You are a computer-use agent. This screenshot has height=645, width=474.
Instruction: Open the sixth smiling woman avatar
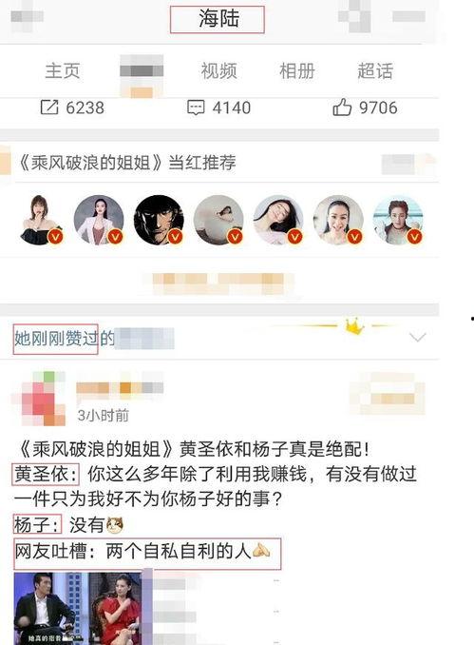(x=338, y=220)
